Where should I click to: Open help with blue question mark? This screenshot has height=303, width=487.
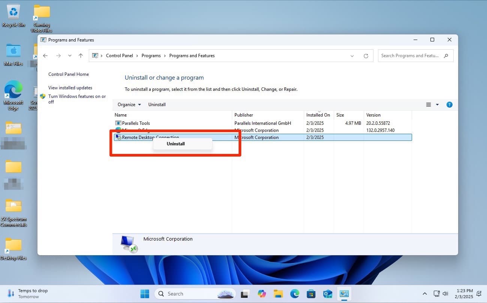450,105
